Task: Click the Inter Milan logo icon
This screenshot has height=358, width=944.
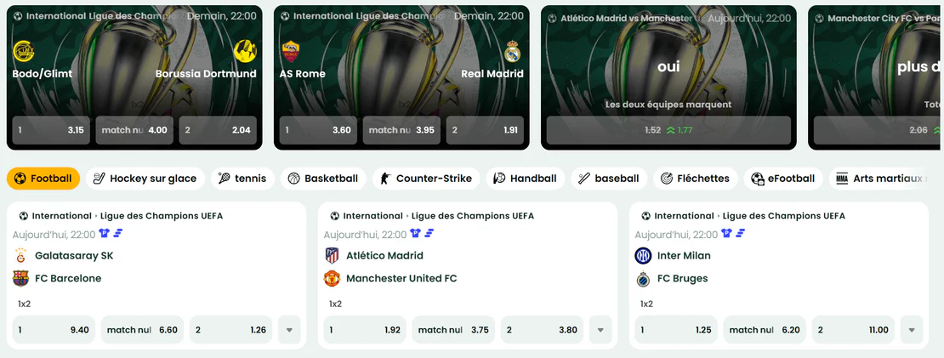Action: tap(643, 256)
